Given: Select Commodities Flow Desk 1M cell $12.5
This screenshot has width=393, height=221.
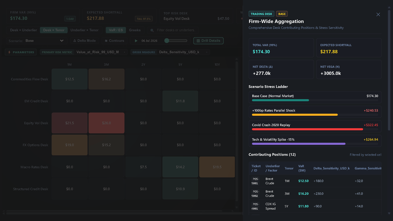Looking at the screenshot, I should point(70,79).
